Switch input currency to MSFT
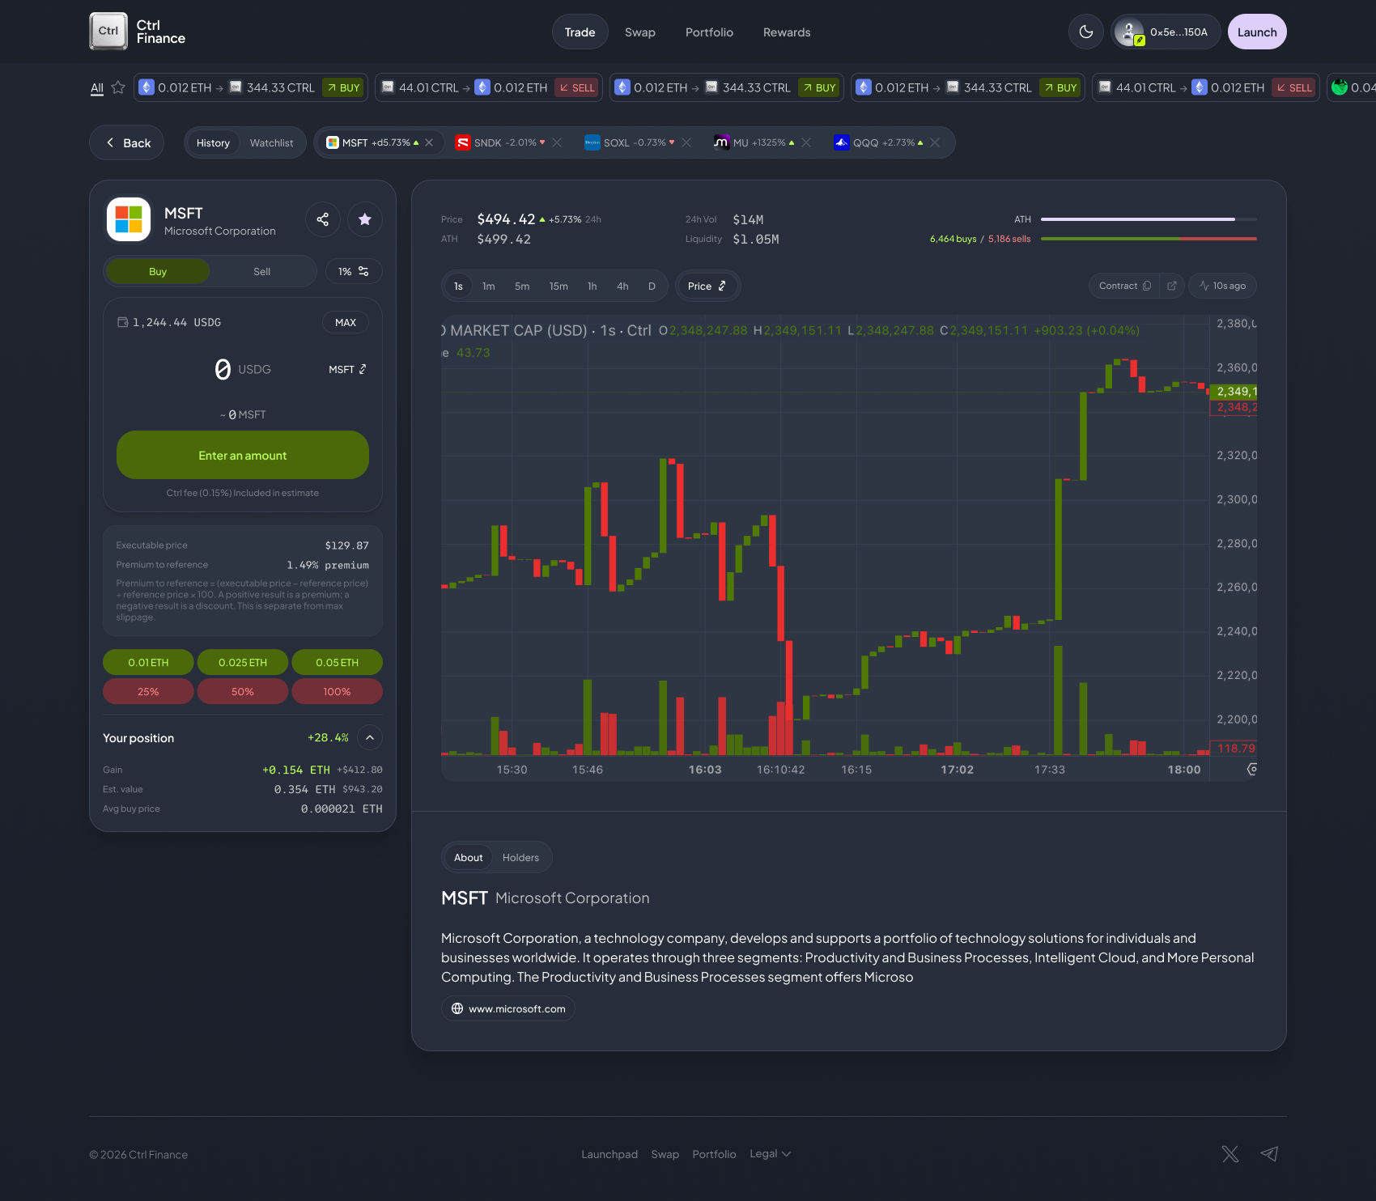This screenshot has height=1201, width=1376. [347, 369]
